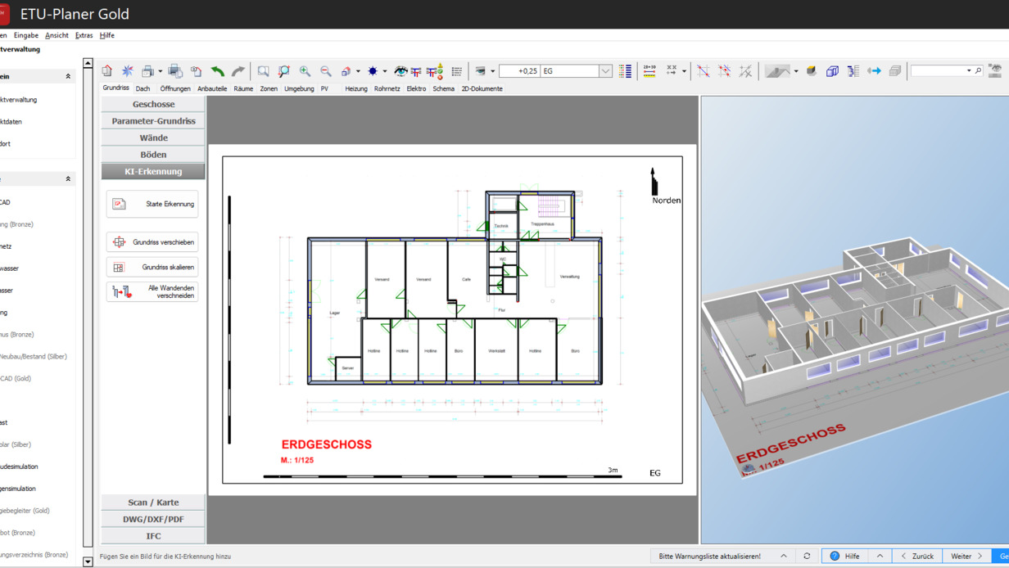The image size is (1009, 568).
Task: Click the yellow solid cube icon
Action: pyautogui.click(x=812, y=71)
